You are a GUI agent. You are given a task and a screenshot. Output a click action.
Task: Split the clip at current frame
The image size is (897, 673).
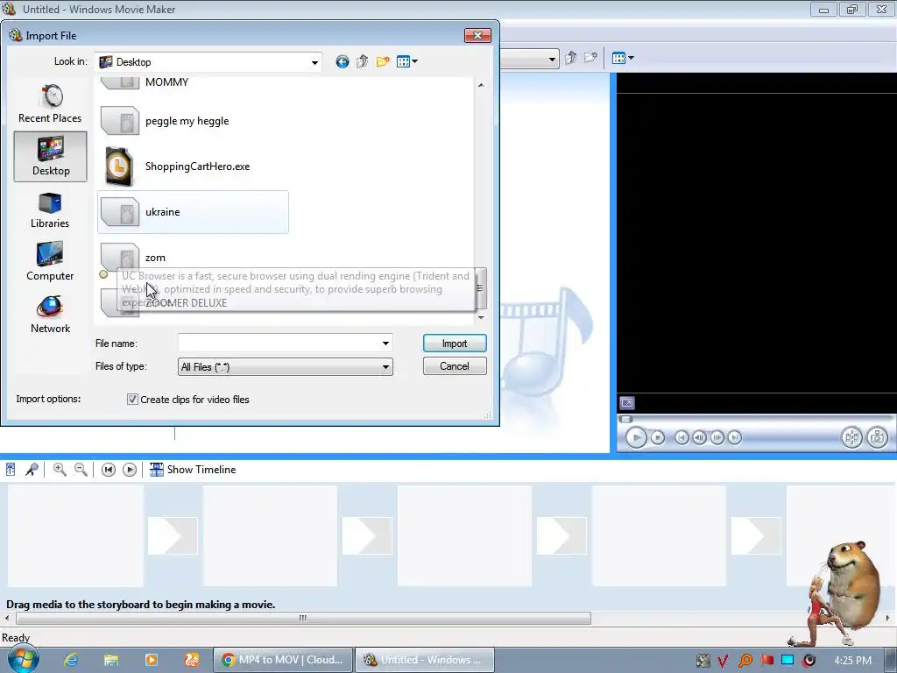pos(851,438)
